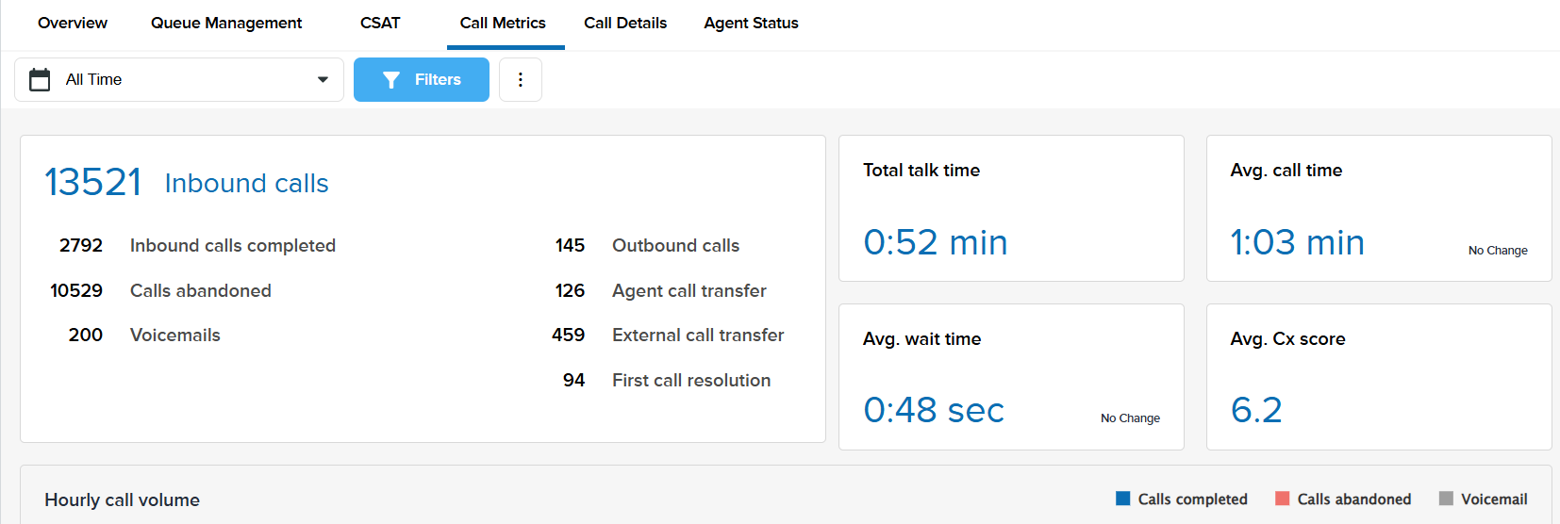Click the red Calls abandoned color swatch
The image size is (1560, 524).
point(1283,499)
